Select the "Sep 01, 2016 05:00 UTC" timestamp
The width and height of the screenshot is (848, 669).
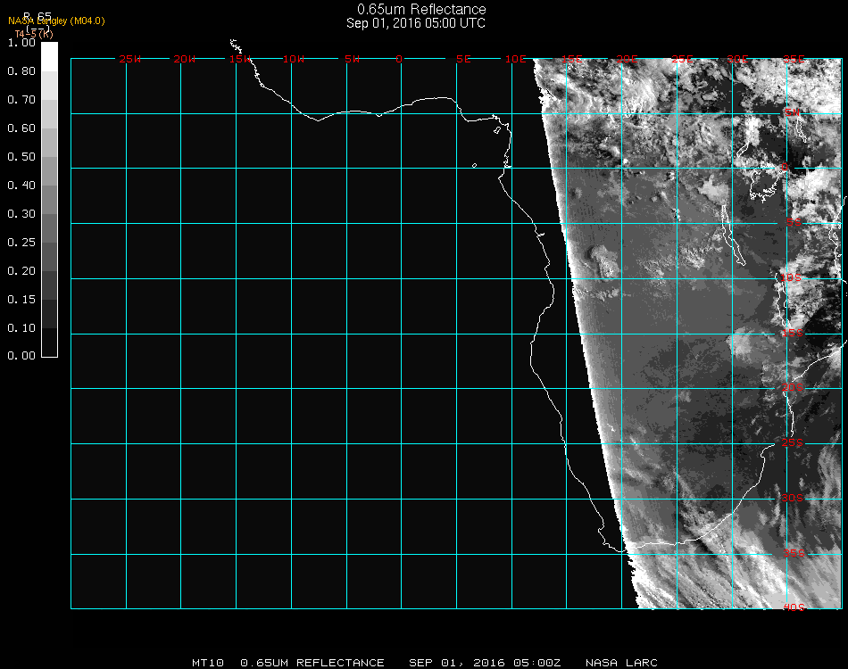(416, 23)
